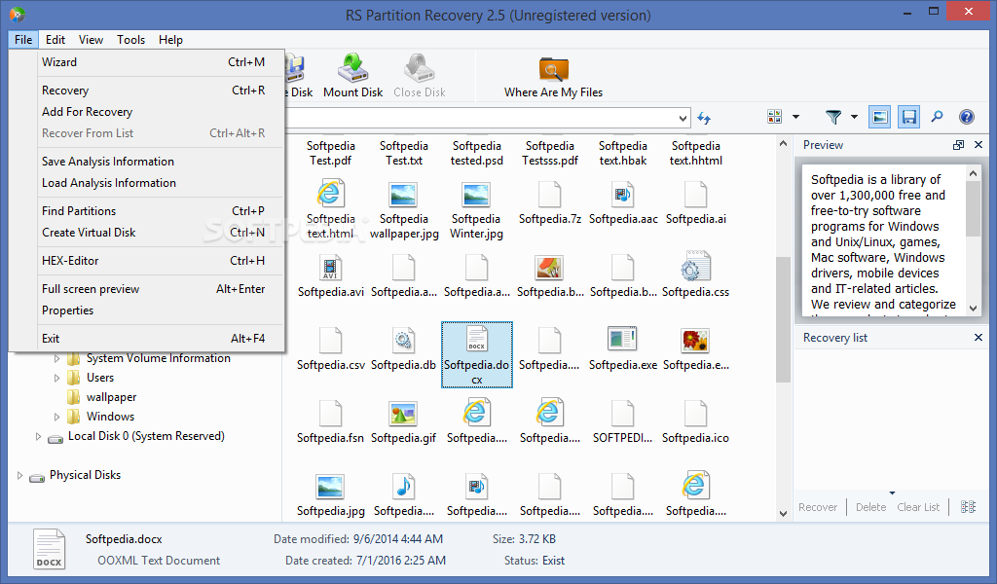Choose Create Virtual Disk menu entry
The height and width of the screenshot is (584, 997).
[147, 233]
